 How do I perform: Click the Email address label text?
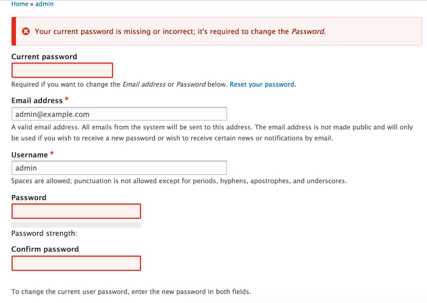pos(37,101)
